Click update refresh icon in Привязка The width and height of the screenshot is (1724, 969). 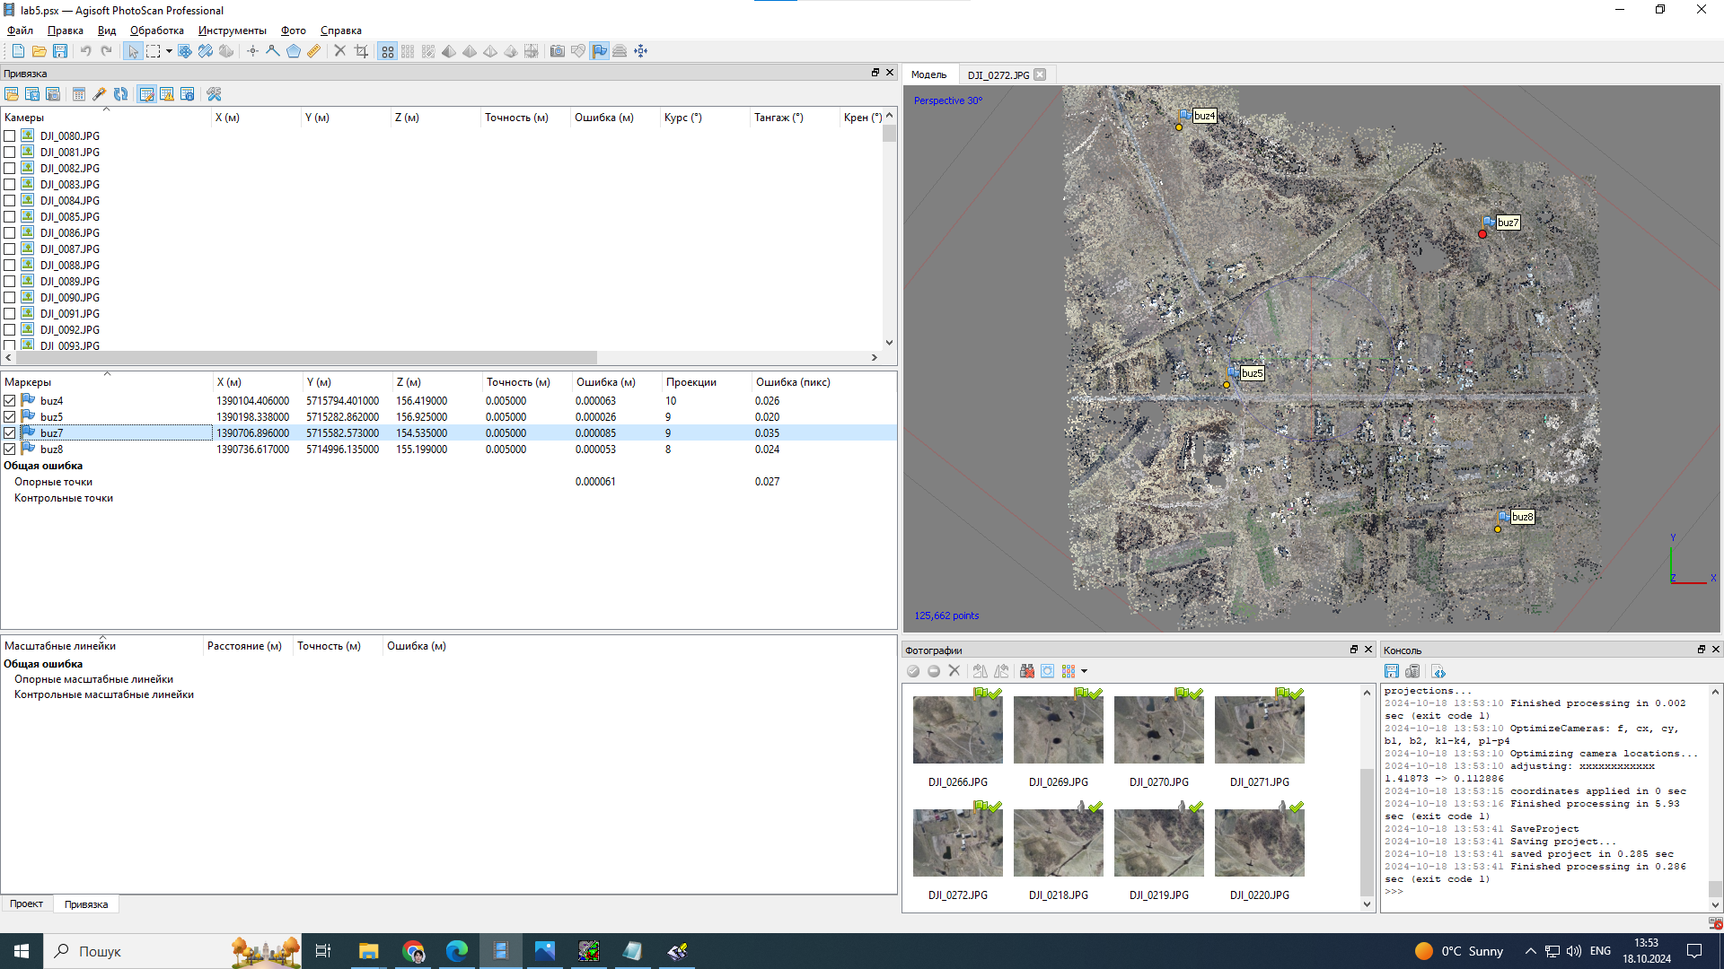[120, 94]
